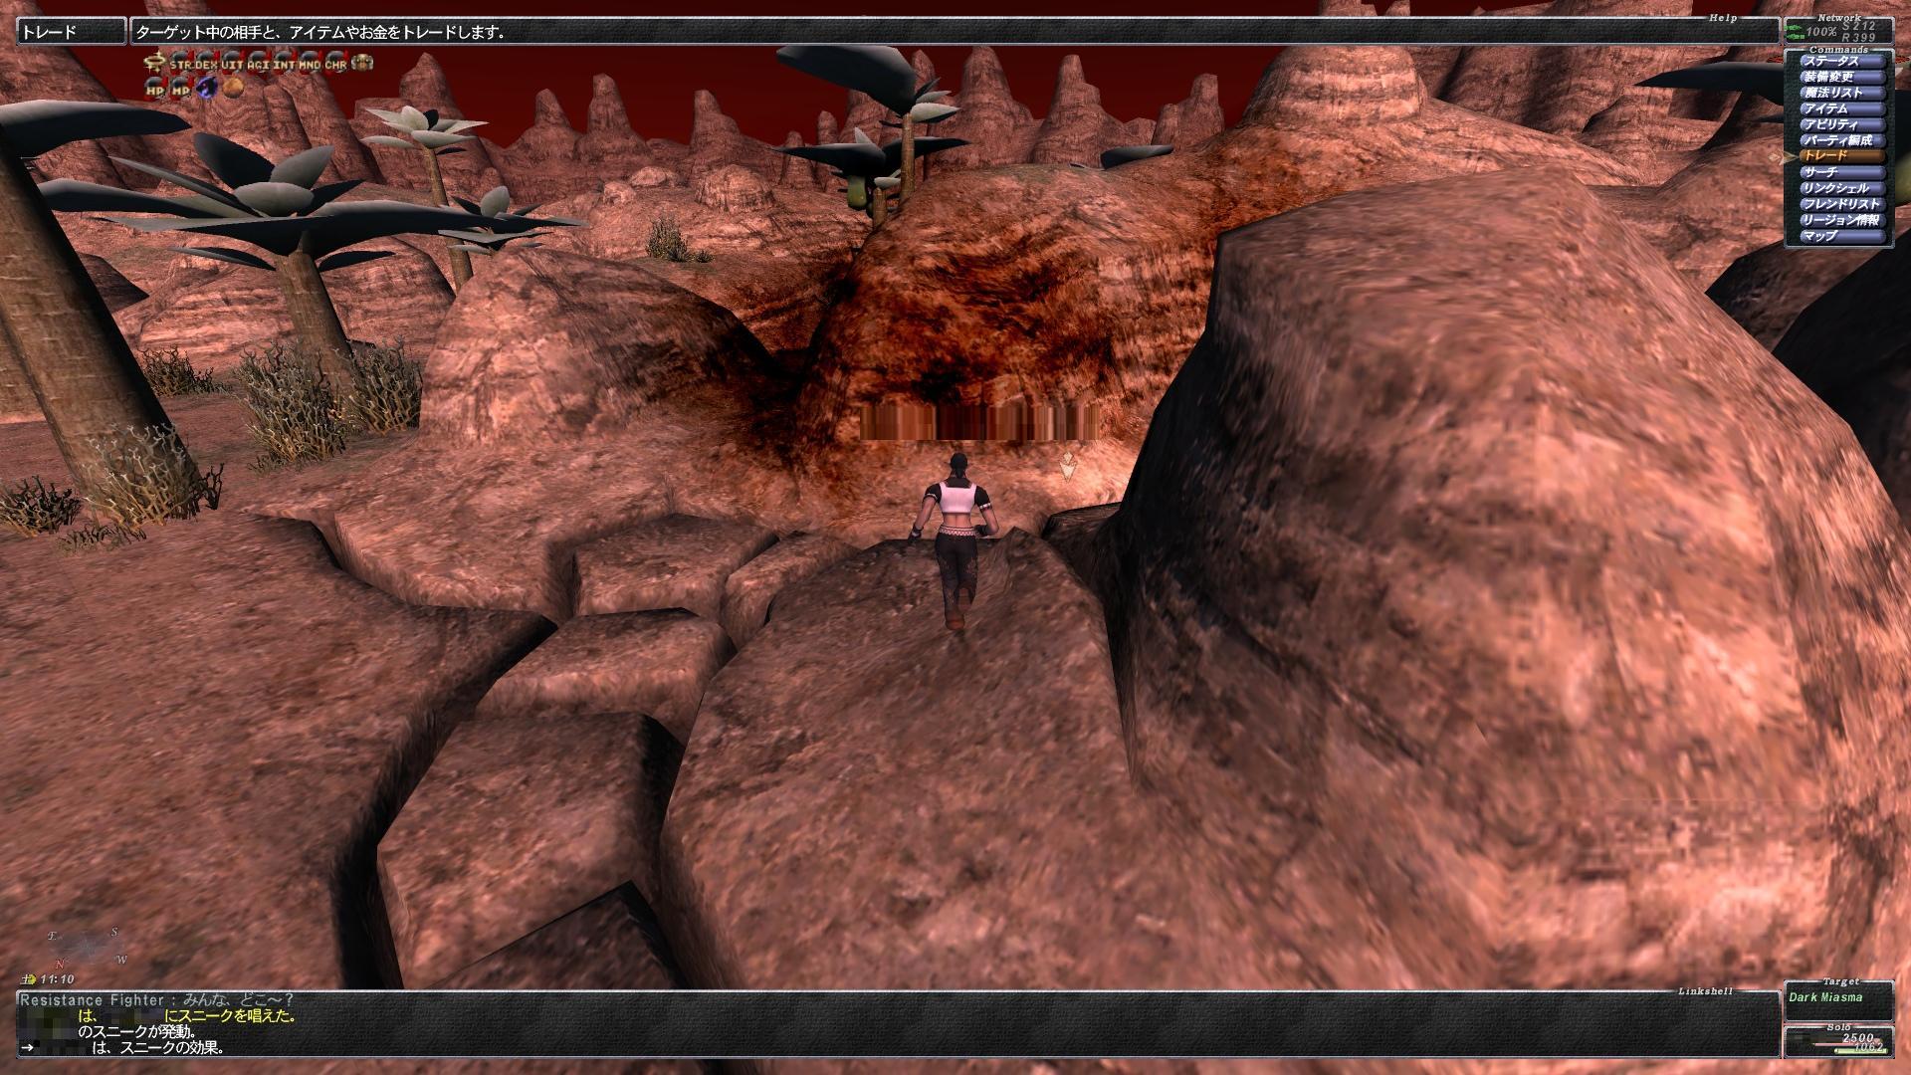The height and width of the screenshot is (1075, 1911).
Task: Click the INT down status icon
Action: (x=284, y=64)
